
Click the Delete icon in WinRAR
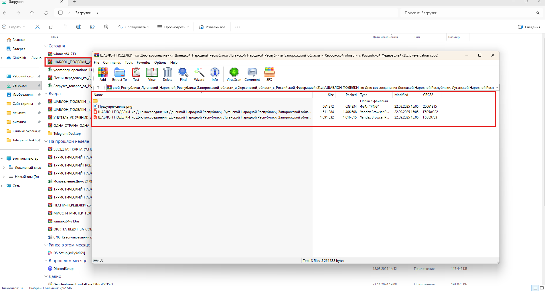[x=167, y=74]
